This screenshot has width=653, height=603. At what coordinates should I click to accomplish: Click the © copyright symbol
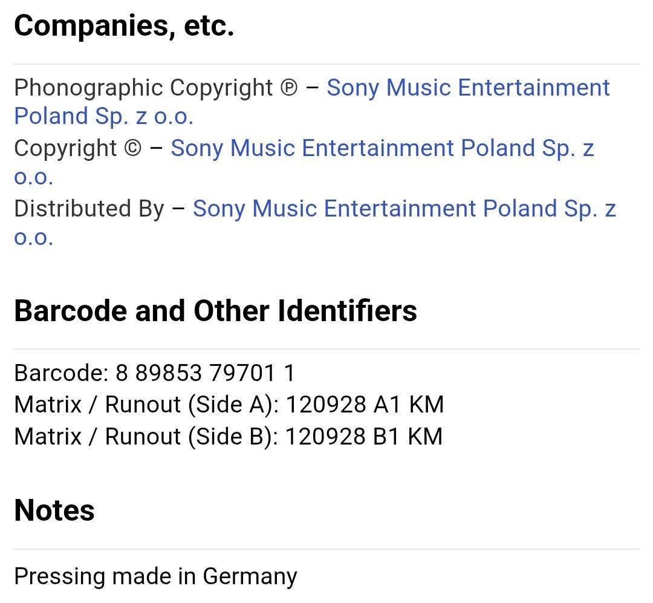click(x=133, y=148)
